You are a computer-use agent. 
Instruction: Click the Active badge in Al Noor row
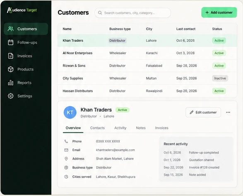pyautogui.click(x=219, y=53)
